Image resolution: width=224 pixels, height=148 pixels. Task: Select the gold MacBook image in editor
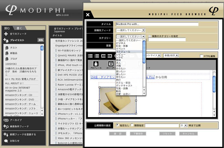[118, 101]
